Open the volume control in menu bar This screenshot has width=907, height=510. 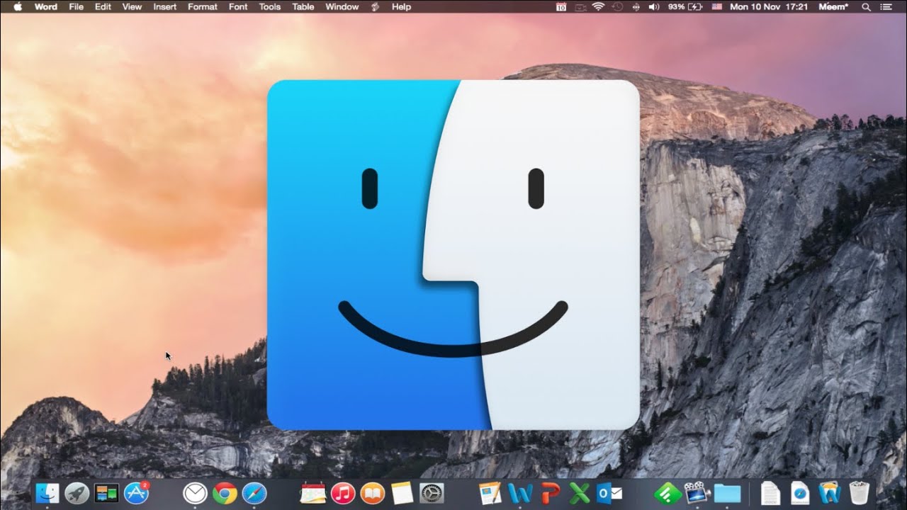[x=653, y=6]
